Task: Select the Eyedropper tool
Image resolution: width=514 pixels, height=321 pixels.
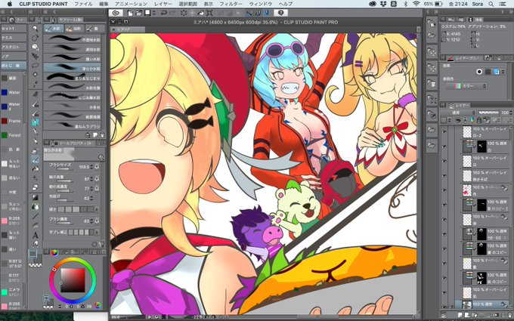Action: tap(35, 85)
